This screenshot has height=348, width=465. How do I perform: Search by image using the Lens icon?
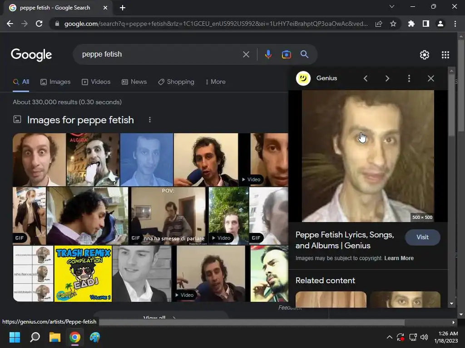[x=286, y=54]
